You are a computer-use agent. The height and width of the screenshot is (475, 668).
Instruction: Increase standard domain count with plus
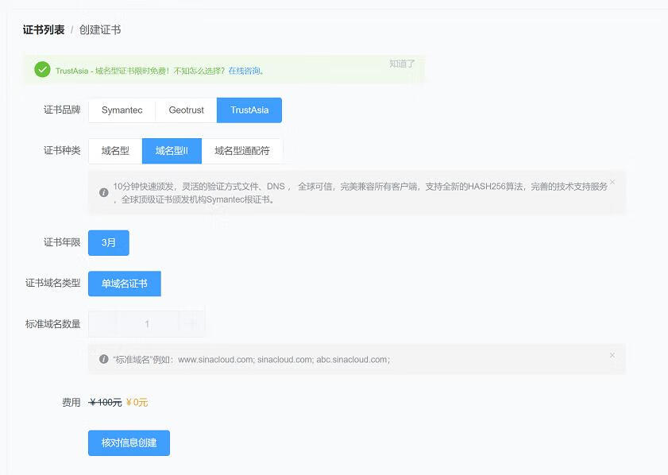(191, 323)
